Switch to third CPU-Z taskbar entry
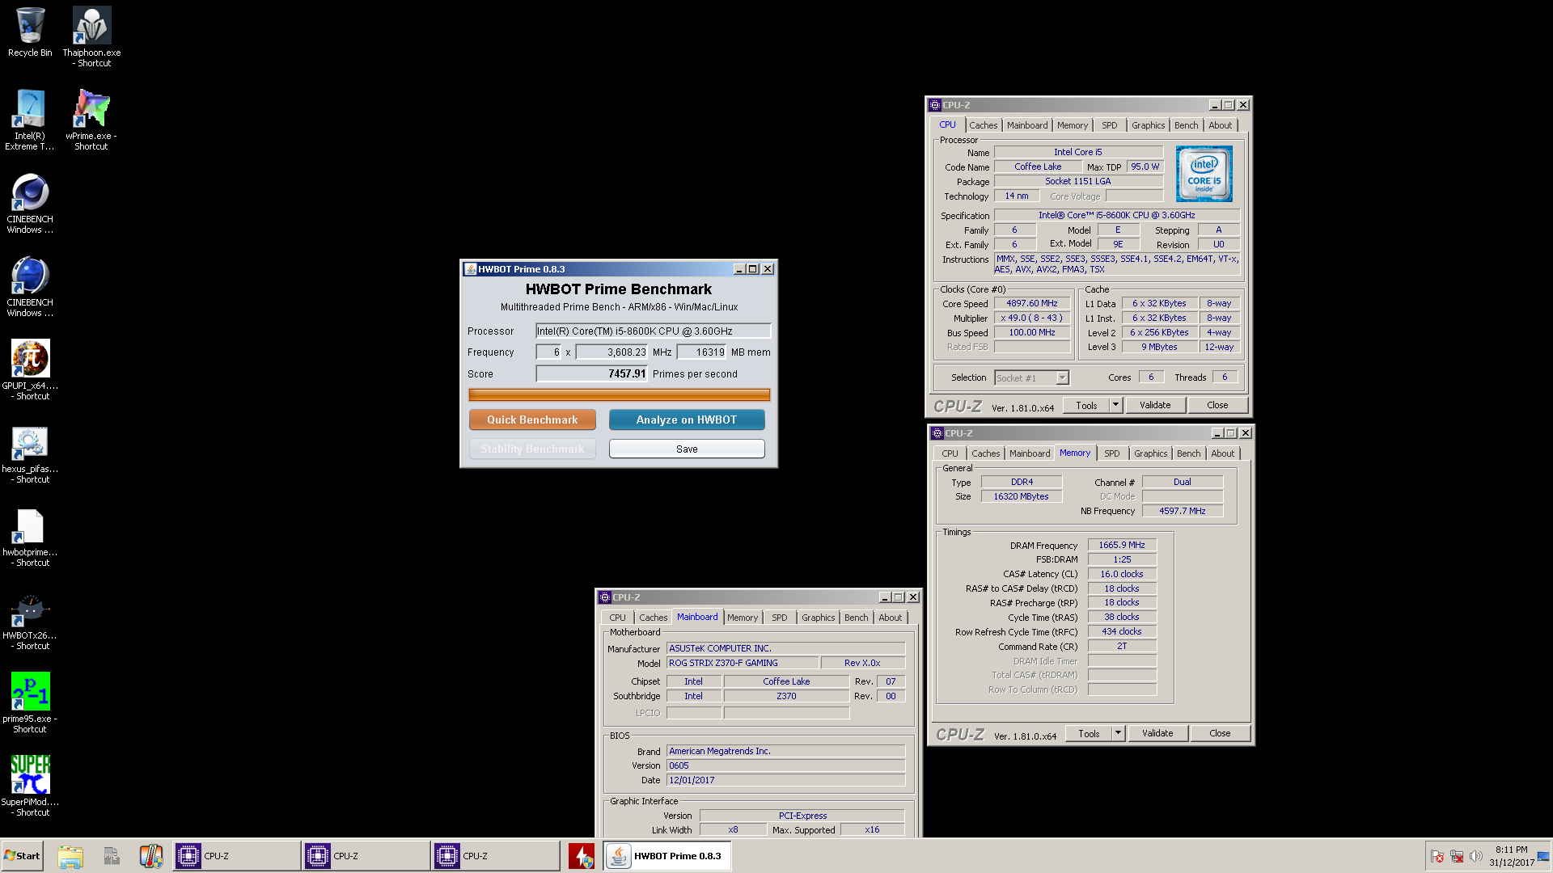Screen dimensions: 1553x873 point(495,856)
